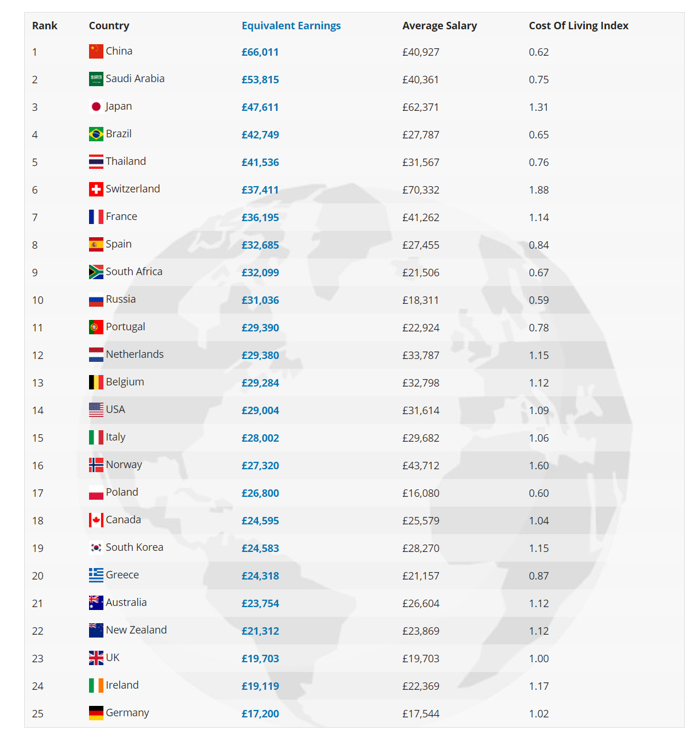The height and width of the screenshot is (753, 694).
Task: Click the China flag icon
Action: [x=96, y=51]
